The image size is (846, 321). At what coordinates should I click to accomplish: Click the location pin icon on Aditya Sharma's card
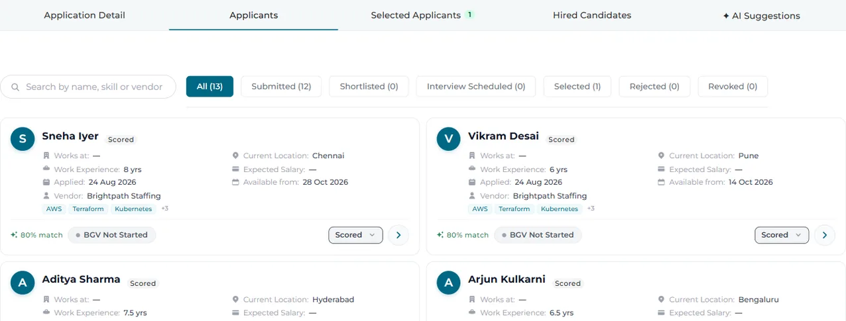pyautogui.click(x=235, y=299)
